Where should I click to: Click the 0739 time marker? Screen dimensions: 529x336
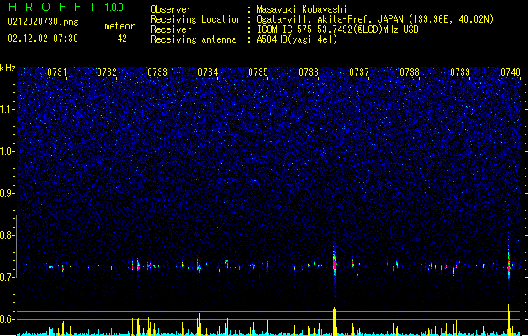(460, 72)
